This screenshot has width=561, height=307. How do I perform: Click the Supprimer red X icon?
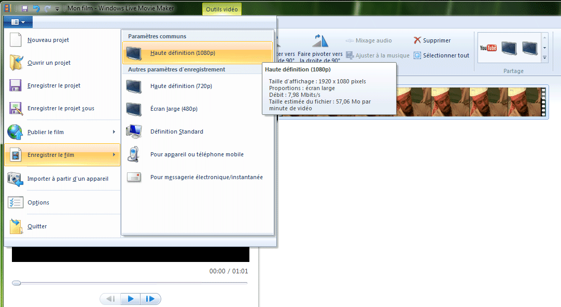tap(417, 40)
